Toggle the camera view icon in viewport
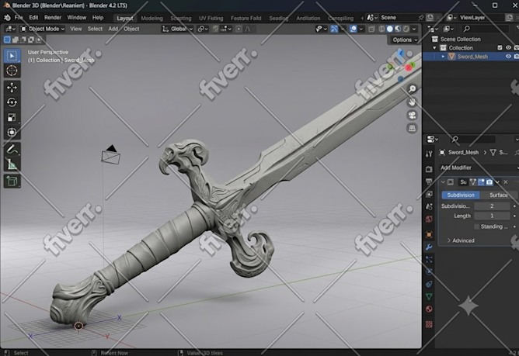Screen dimensions: 519x356 point(412,115)
